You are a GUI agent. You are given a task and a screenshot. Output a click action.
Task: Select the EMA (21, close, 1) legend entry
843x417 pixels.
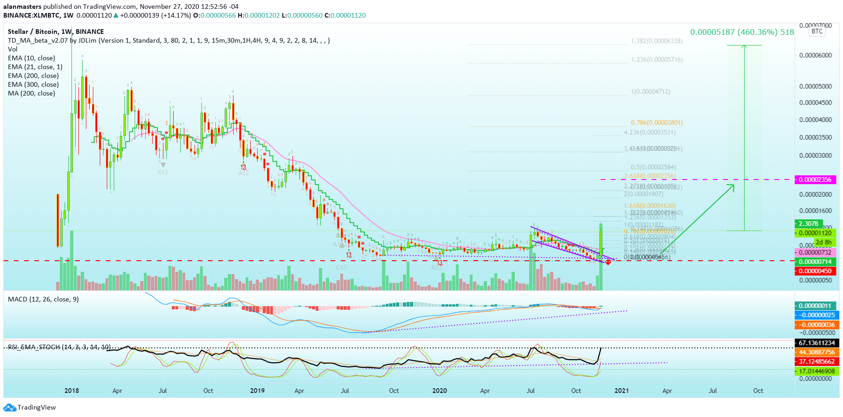[35, 67]
